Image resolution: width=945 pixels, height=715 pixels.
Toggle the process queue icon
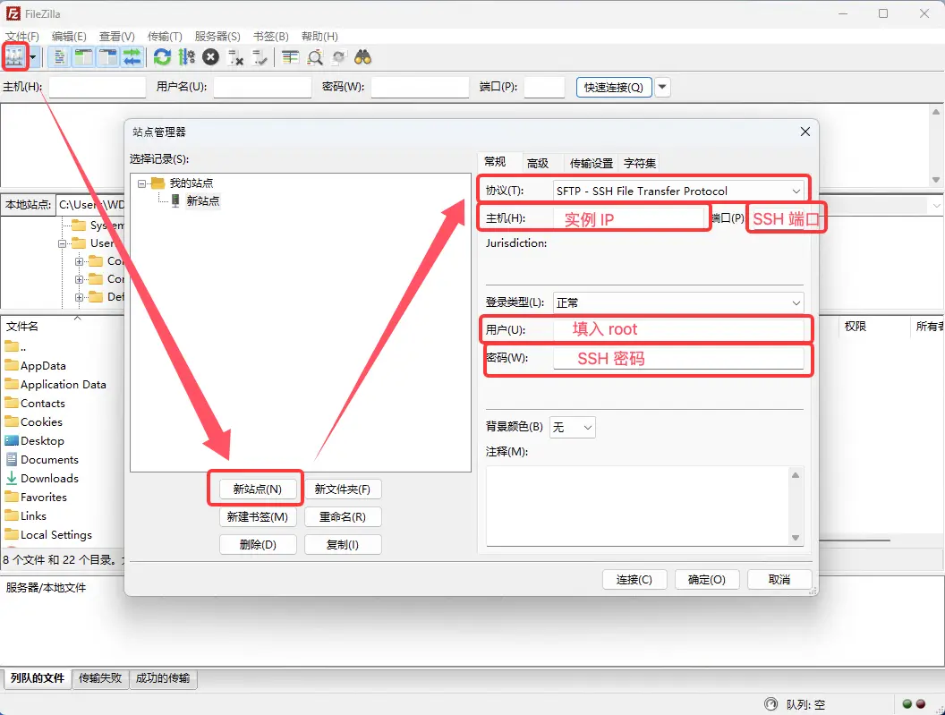click(x=186, y=57)
